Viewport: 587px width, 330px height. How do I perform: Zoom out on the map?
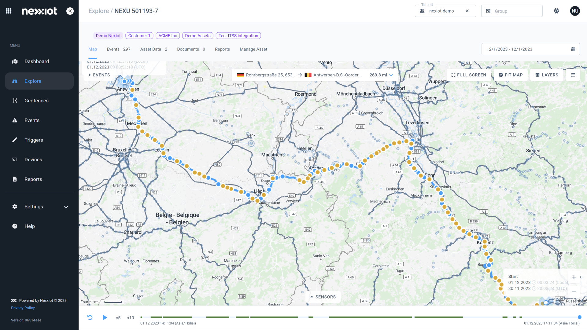point(574,292)
